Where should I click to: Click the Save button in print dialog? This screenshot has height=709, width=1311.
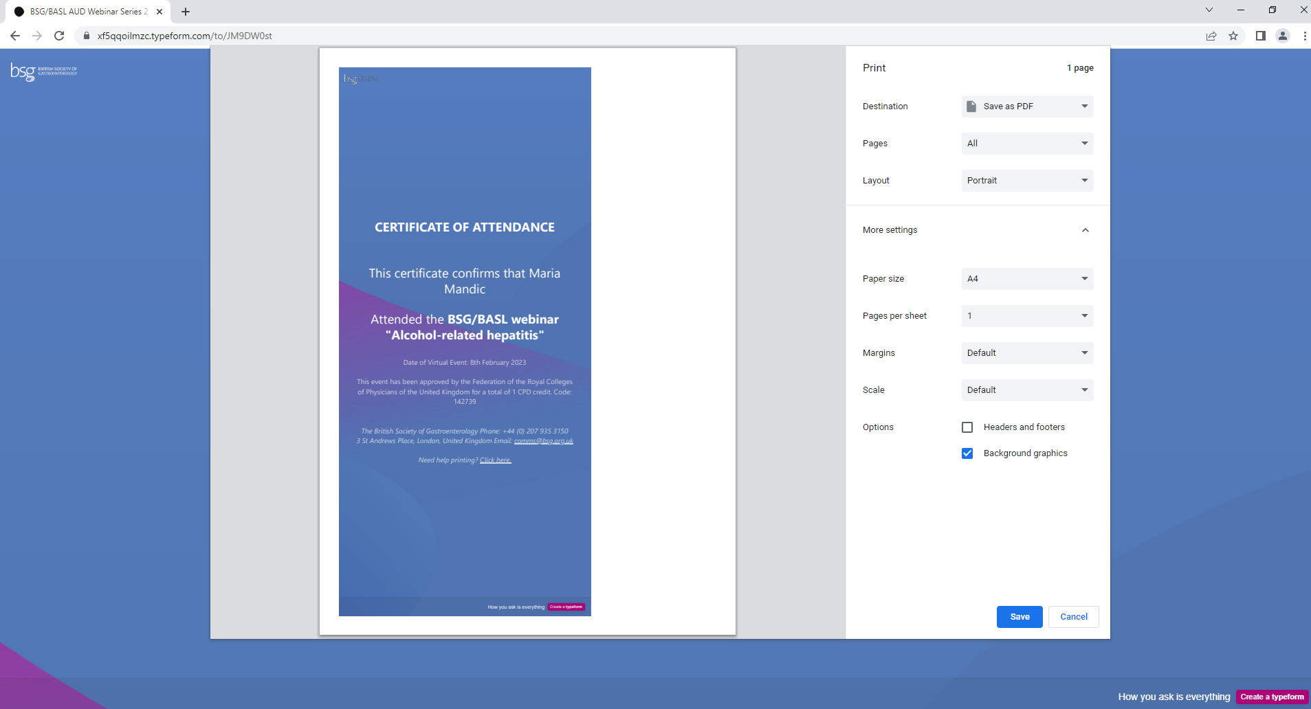coord(1020,617)
